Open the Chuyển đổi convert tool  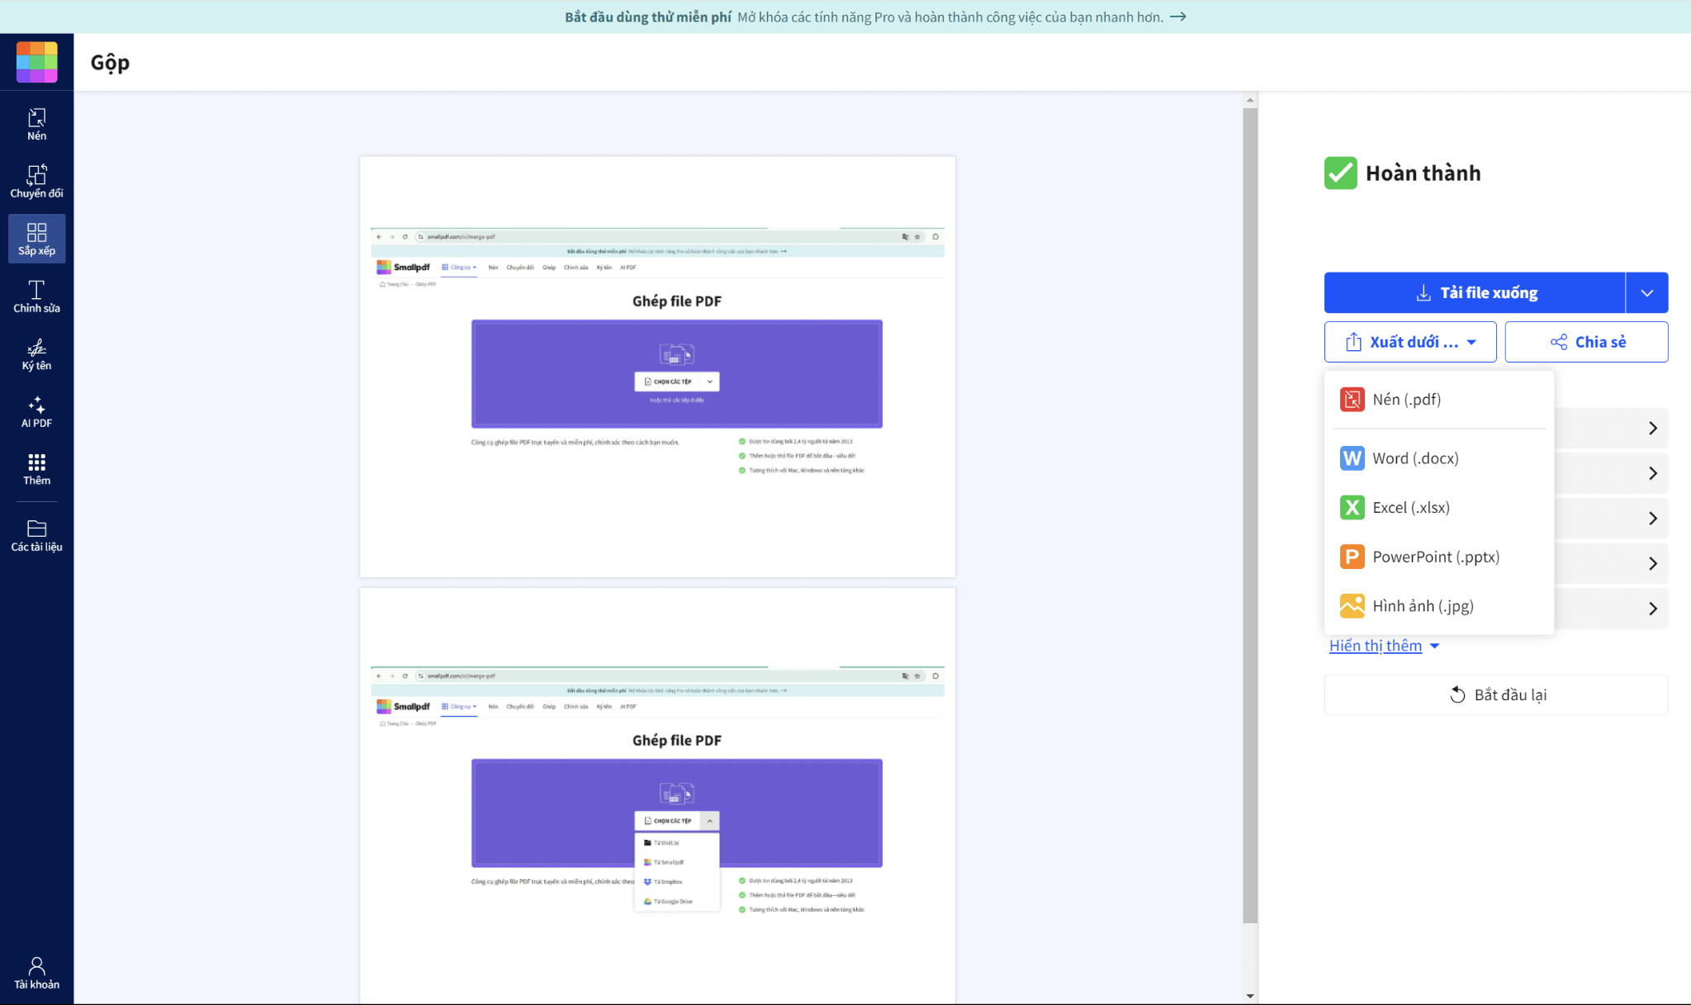click(x=36, y=182)
